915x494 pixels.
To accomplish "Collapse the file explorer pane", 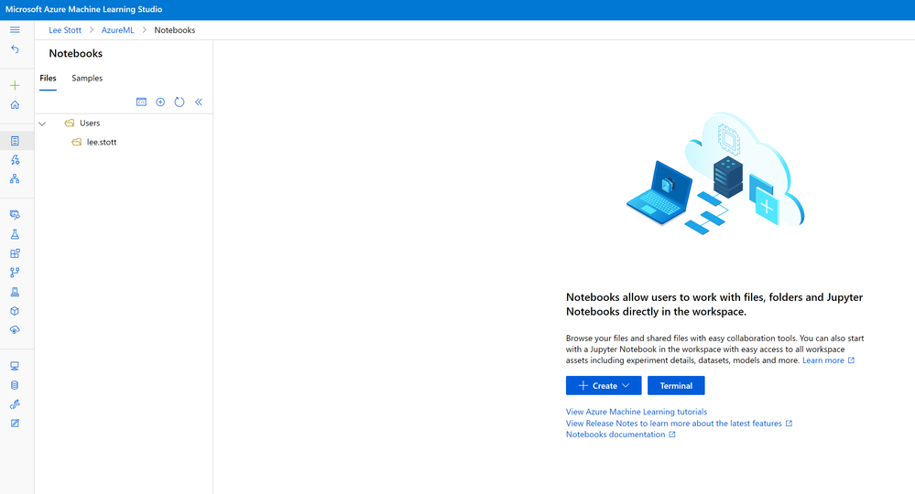I will [x=199, y=102].
